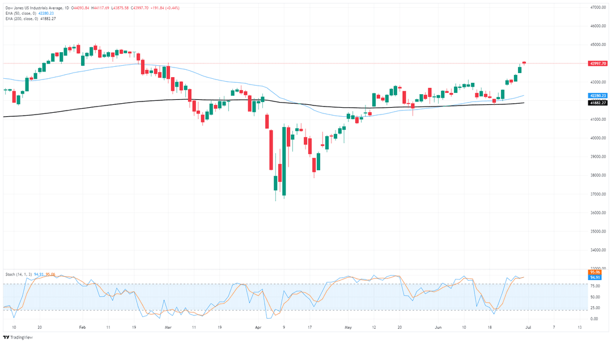This screenshot has width=612, height=343.
Task: Click the red 43997.70 current price tag
Action: point(598,63)
